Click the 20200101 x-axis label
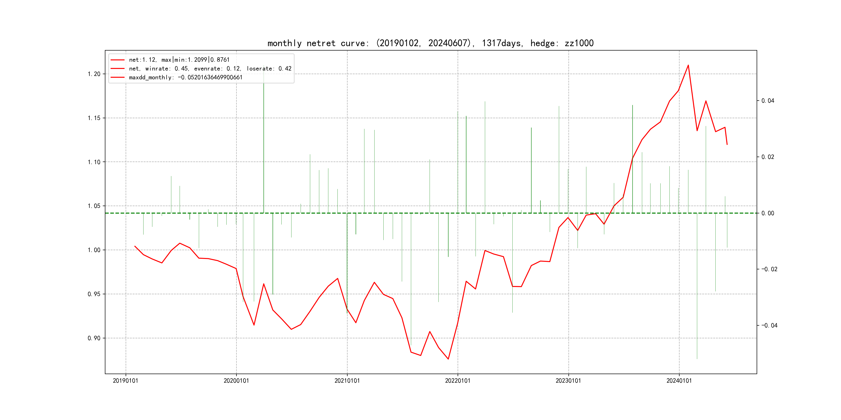 (236, 381)
